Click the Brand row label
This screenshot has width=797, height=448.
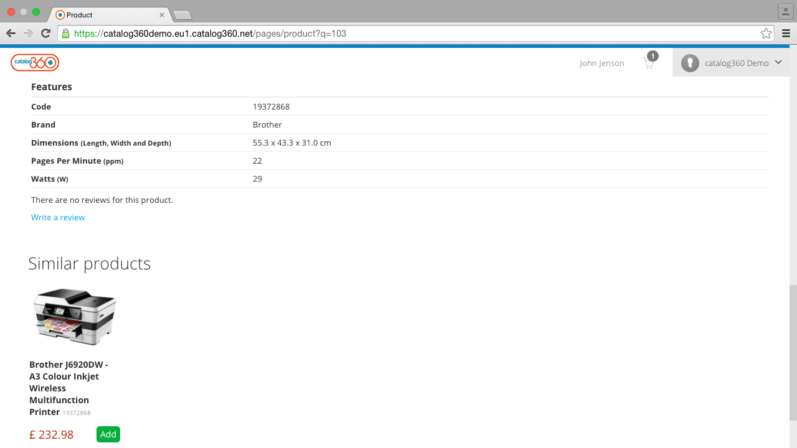[x=43, y=124]
